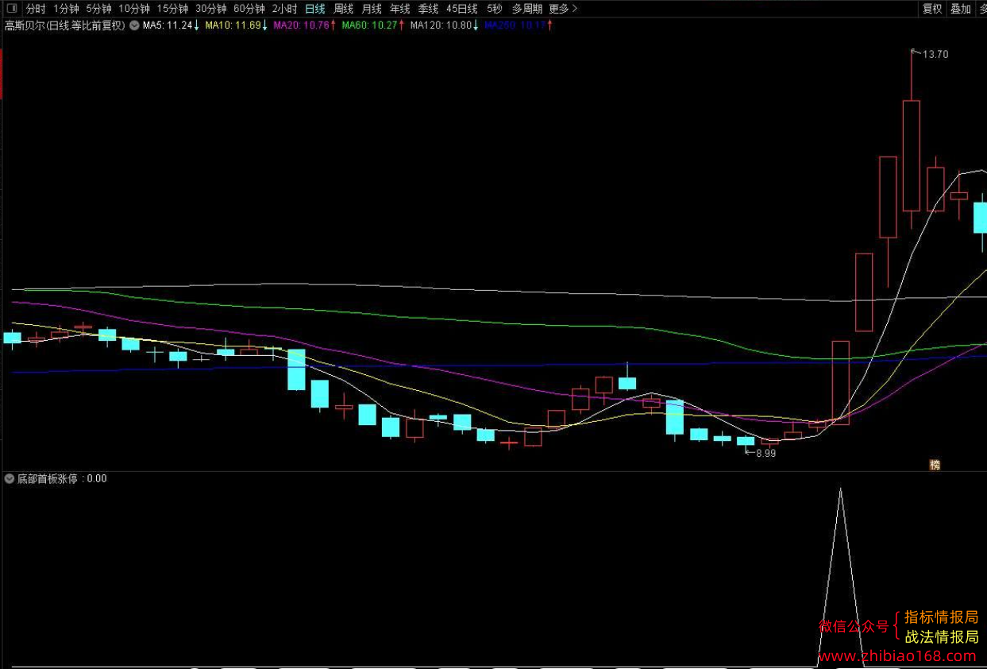Select the 日线 daily tab
Viewport: 987px width, 669px height.
[315, 9]
